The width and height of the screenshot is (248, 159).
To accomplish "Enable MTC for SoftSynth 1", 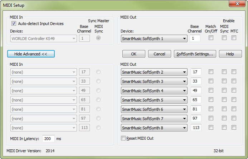I will pyautogui.click(x=234, y=38).
